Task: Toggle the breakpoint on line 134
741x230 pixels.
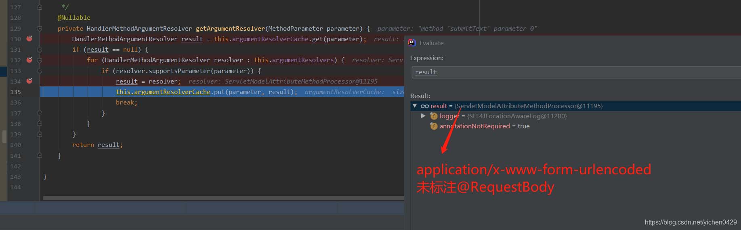Action: [29, 81]
